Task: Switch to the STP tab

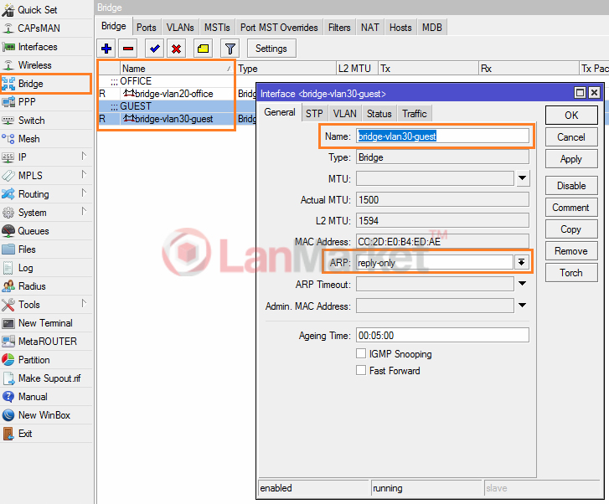Action: 314,113
